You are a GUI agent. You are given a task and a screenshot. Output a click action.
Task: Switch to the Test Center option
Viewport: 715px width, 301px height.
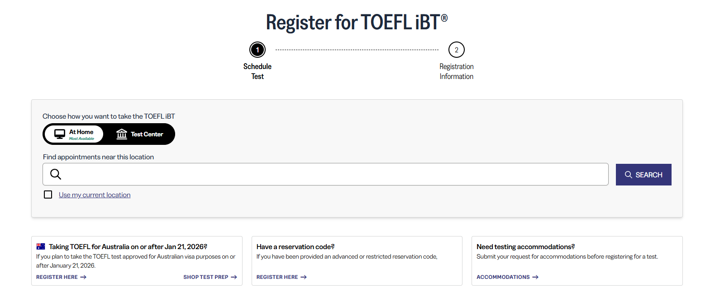(140, 134)
